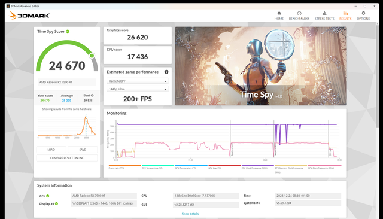Click the CPU field 13th Gen Intel Core i7-13700K
The height and width of the screenshot is (219, 383).
pyautogui.click(x=206, y=196)
